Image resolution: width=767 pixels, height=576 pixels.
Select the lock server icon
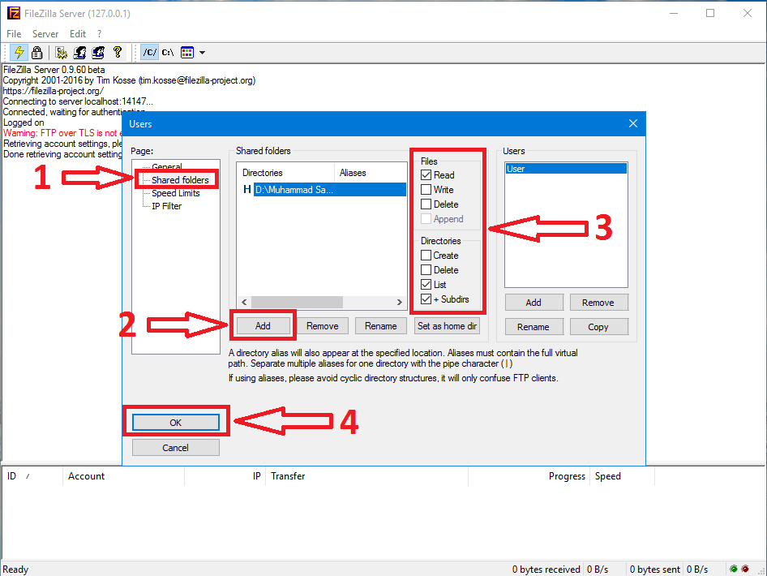coord(36,52)
